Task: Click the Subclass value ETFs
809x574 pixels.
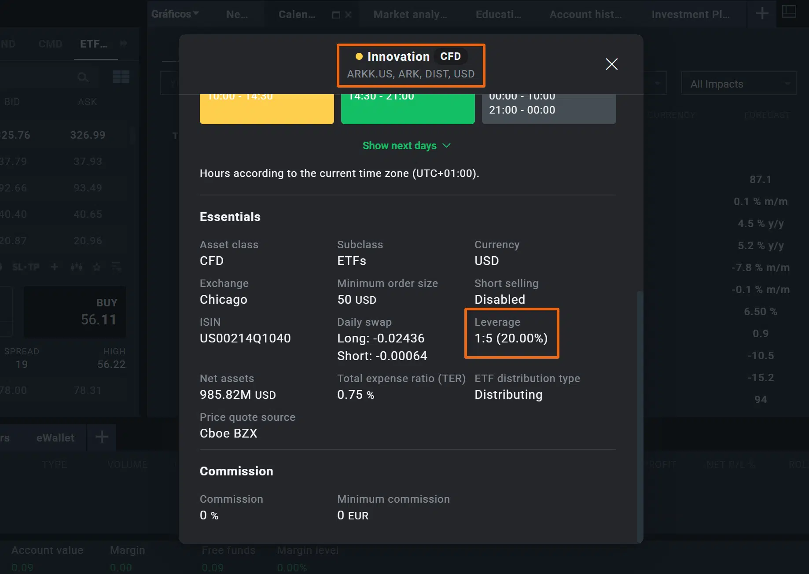Action: pos(352,261)
